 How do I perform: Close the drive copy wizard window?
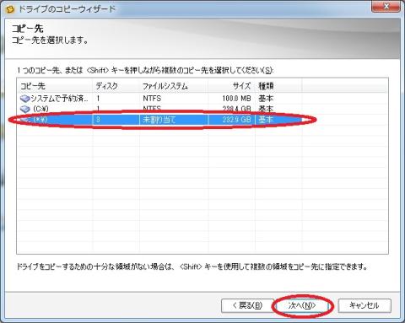click(x=386, y=7)
